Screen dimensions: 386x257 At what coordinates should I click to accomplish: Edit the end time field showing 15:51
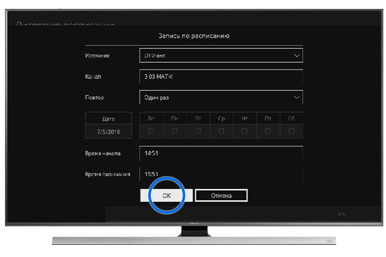[220, 174]
